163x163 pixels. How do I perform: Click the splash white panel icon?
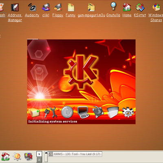(x=113, y=112)
